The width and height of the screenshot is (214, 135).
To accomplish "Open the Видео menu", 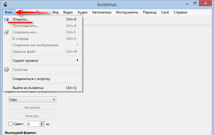I will (68, 12).
